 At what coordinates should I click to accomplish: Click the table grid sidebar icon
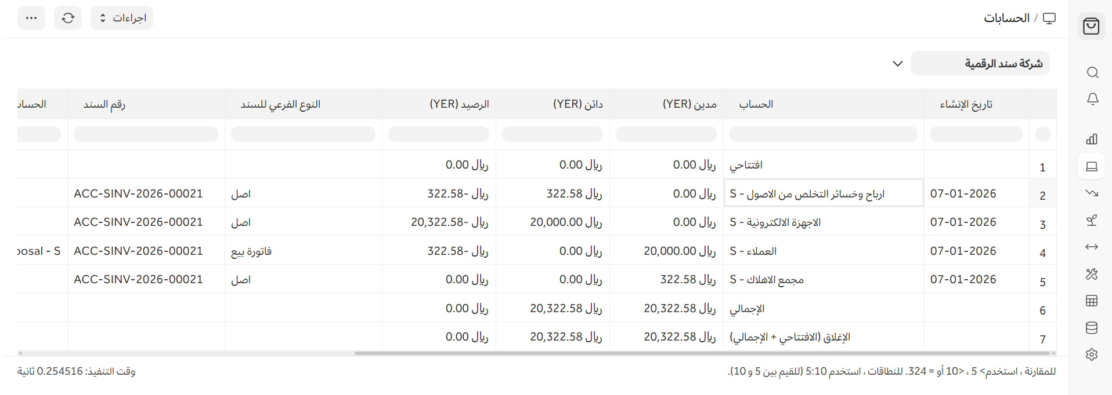[x=1092, y=301]
